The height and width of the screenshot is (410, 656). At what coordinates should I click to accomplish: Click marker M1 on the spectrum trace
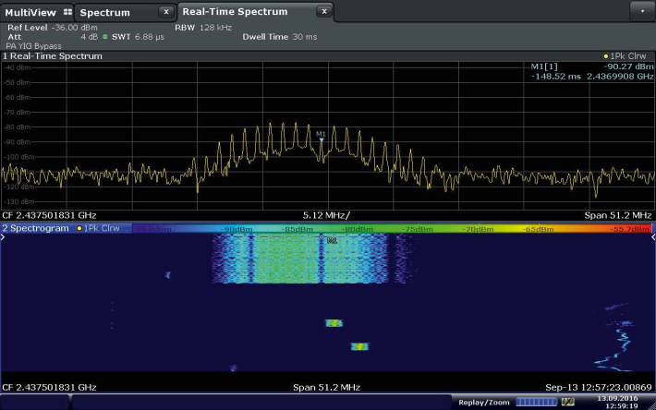point(321,140)
